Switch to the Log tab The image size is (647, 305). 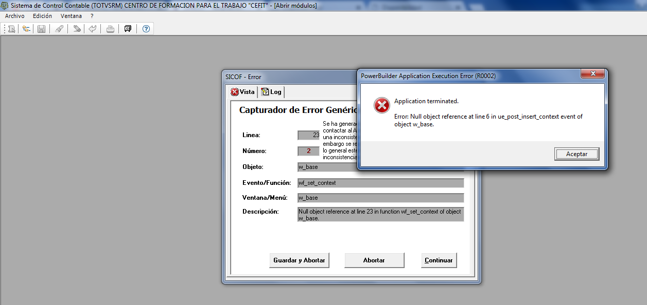pyautogui.click(x=271, y=92)
